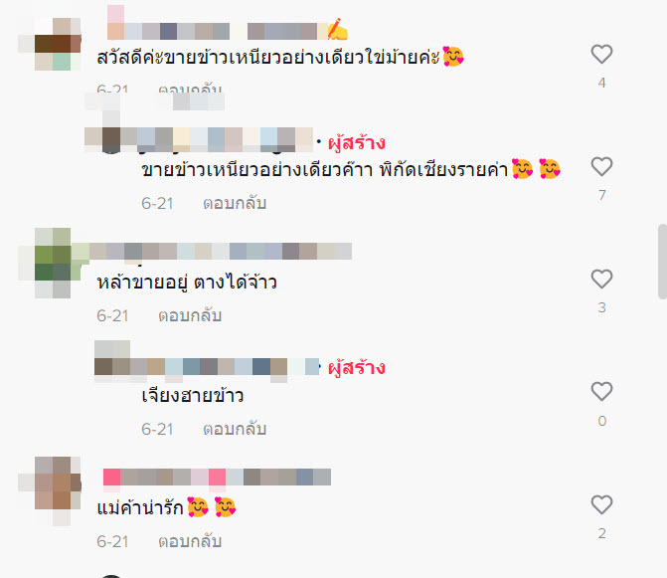Like the creator's reply mentioning เชียงราย
Image resolution: width=667 pixels, height=578 pixels.
click(601, 166)
